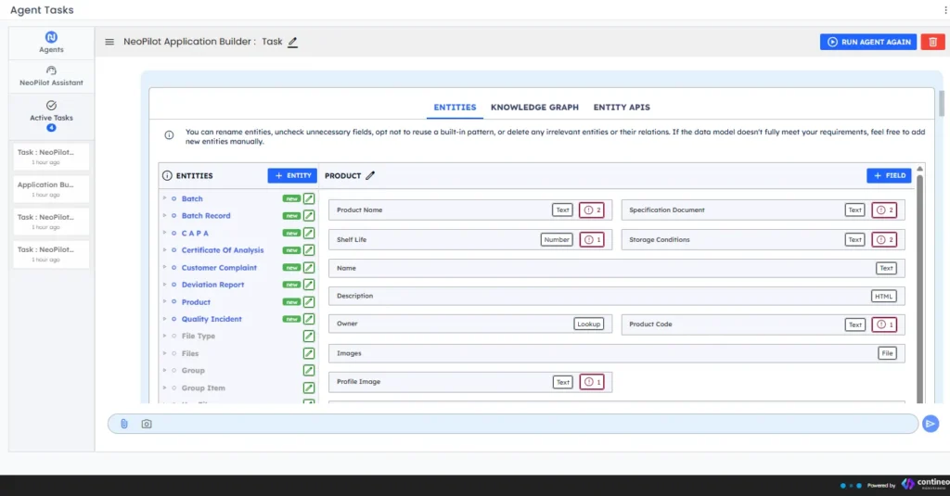
Task: Open Active Tasks in sidebar
Action: pos(51,116)
